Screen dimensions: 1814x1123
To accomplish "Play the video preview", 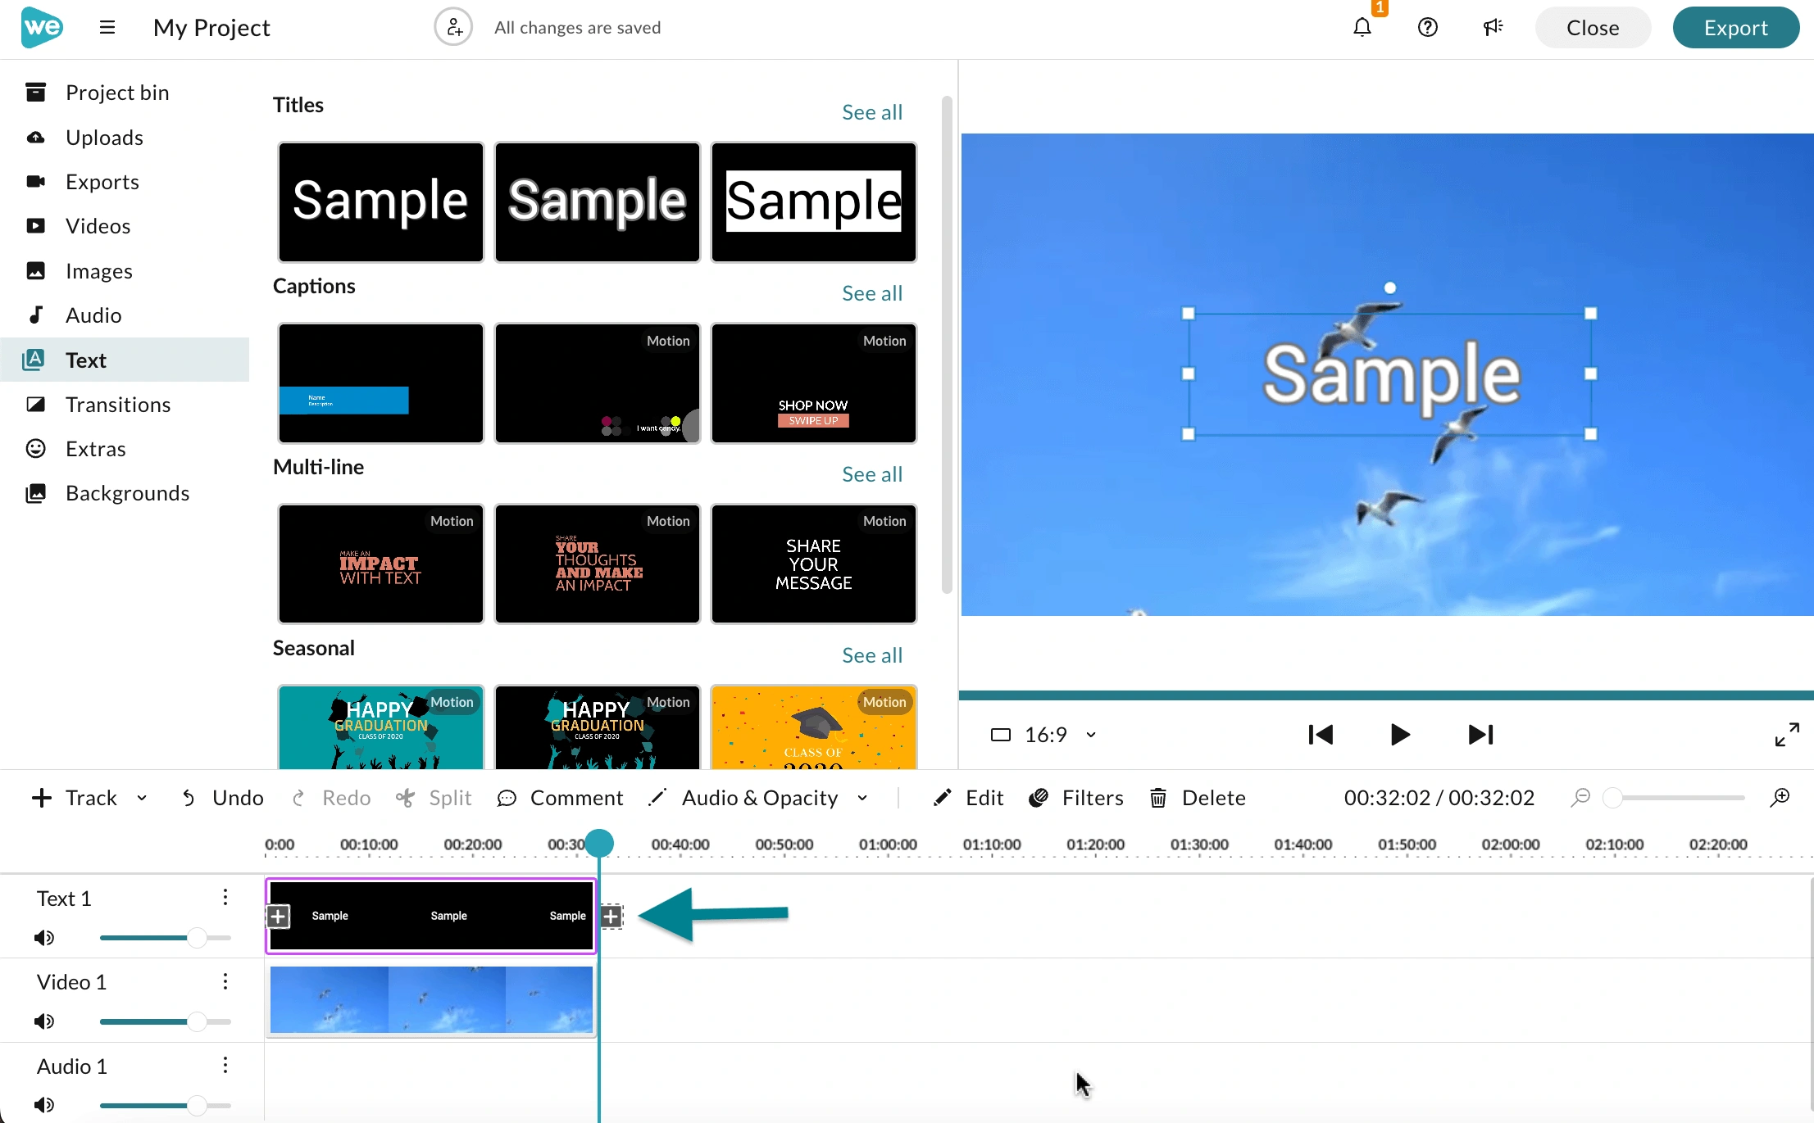I will click(1400, 735).
